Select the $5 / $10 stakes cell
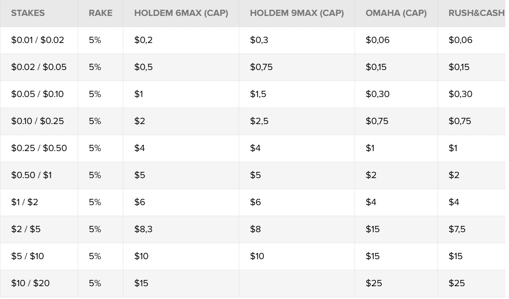Viewport: 509px width, 299px height. click(x=28, y=256)
